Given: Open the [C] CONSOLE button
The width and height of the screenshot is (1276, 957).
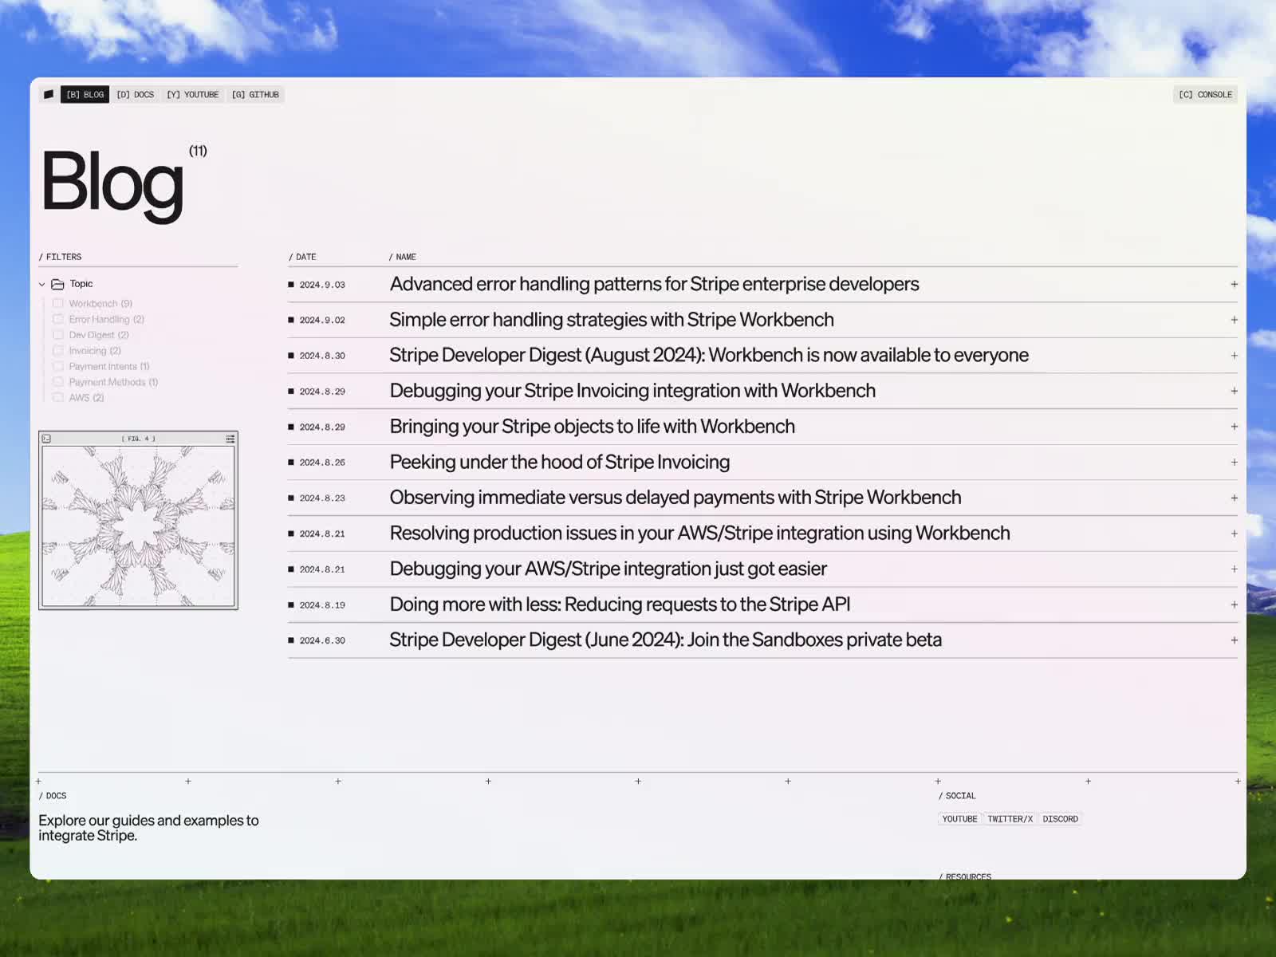Looking at the screenshot, I should (1204, 94).
